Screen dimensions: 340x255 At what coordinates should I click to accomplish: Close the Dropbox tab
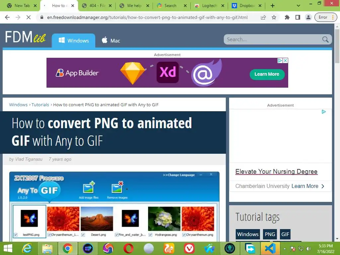click(260, 6)
